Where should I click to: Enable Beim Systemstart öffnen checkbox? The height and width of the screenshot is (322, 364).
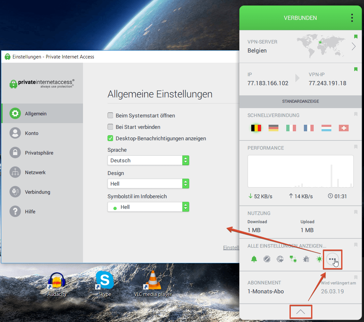(x=110, y=115)
